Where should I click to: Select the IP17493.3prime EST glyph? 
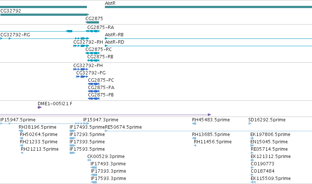(94, 168)
